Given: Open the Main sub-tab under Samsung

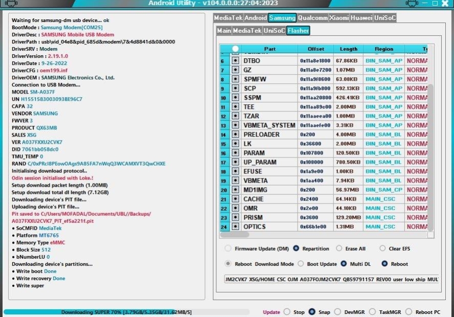Looking at the screenshot, I should (x=224, y=30).
